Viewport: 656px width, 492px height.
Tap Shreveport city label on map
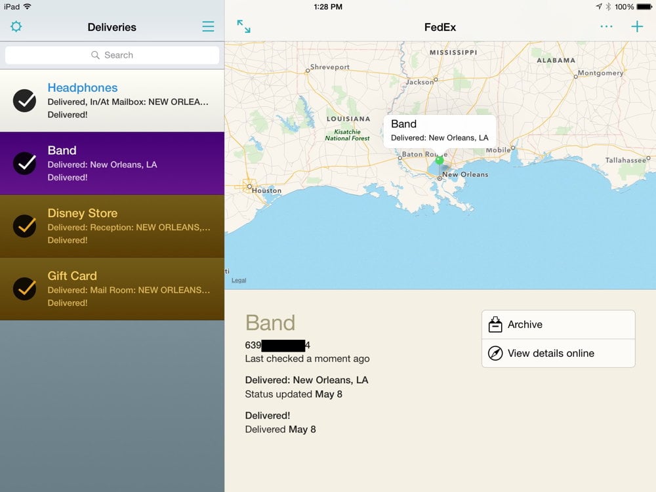click(x=330, y=67)
